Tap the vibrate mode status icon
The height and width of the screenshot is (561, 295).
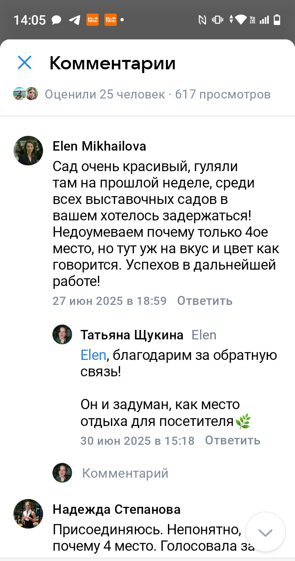click(217, 19)
